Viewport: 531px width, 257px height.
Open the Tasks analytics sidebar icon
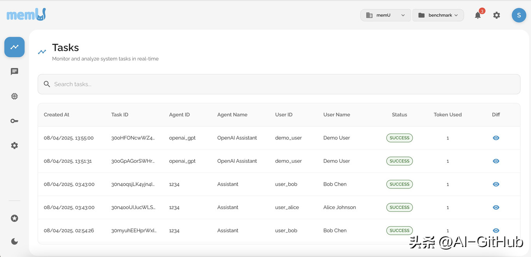point(14,47)
